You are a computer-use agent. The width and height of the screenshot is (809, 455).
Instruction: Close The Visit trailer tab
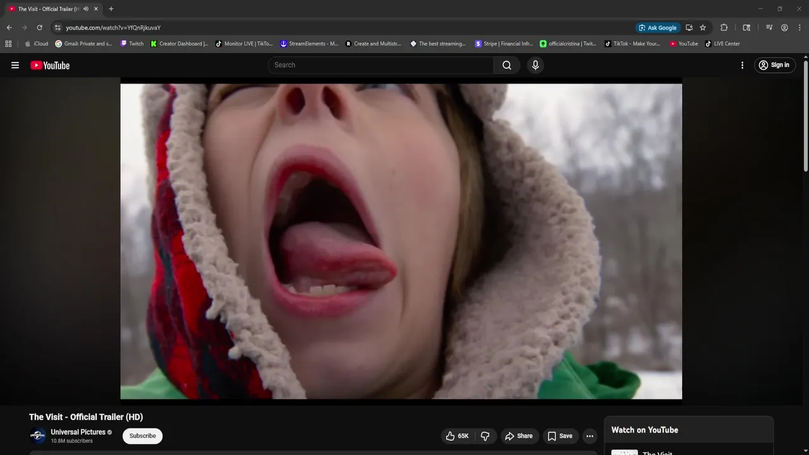[96, 9]
